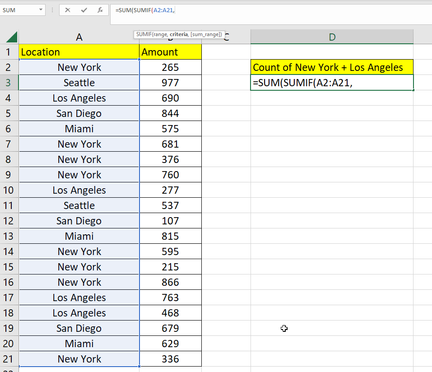
Task: Click the Select All triangle above row 1
Action: (10, 37)
